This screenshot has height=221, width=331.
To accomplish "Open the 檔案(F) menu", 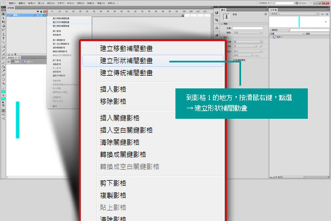I will (x=12, y=3).
